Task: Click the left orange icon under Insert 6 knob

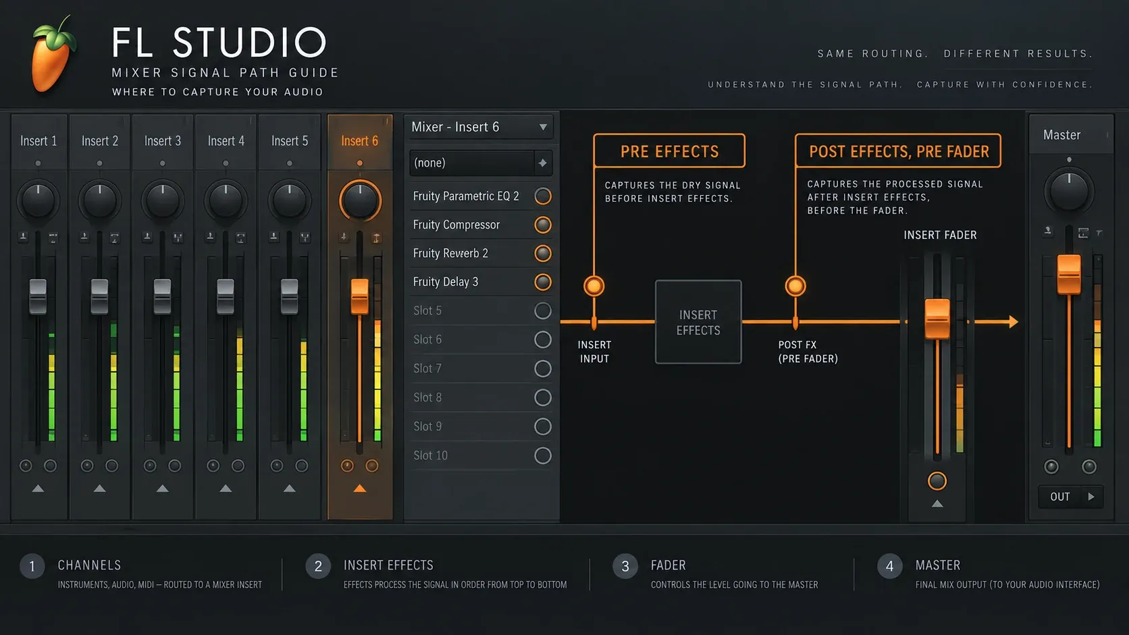Action: (x=344, y=237)
